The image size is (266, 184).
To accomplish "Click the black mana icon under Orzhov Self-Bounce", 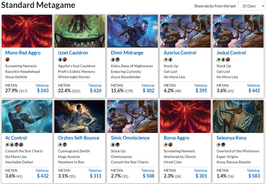I will tap(65, 145).
